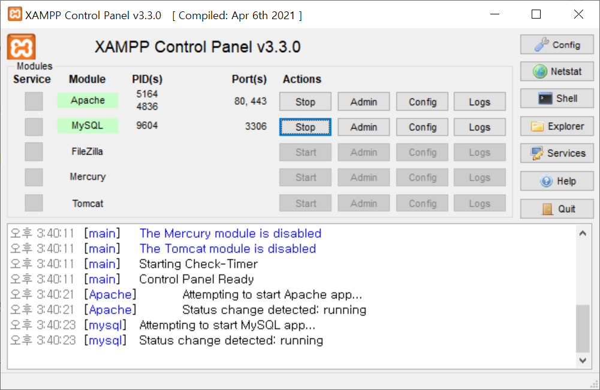This screenshot has height=390, width=600.
Task: Start the Mercury module
Action: (x=305, y=177)
